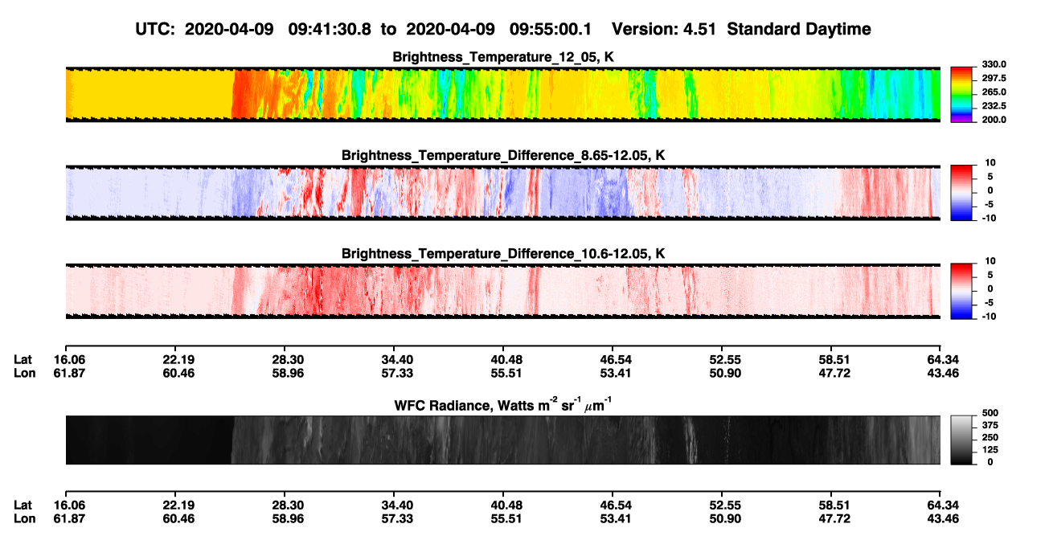This screenshot has height=536, width=1045.
Task: Click the 375 tick on WFC colorbar
Action: tap(990, 425)
